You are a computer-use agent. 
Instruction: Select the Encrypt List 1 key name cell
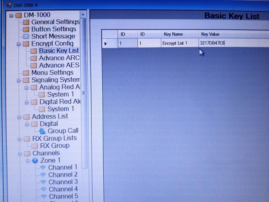tap(180, 43)
